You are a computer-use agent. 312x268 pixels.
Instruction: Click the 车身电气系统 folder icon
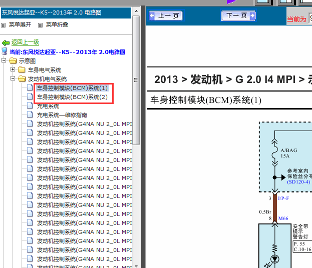[x=22, y=69]
